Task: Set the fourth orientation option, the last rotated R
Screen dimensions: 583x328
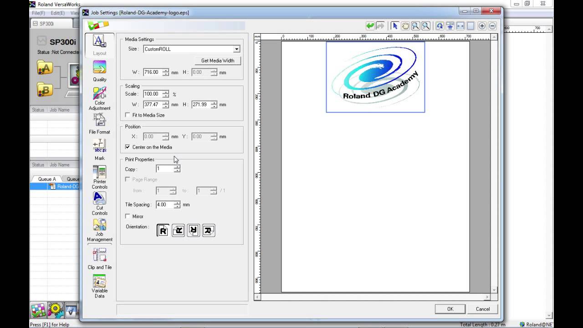Action: pos(209,231)
